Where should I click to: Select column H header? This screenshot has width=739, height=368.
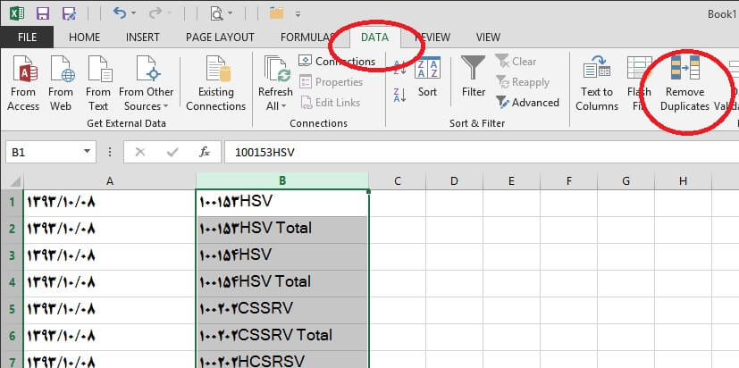click(x=683, y=181)
